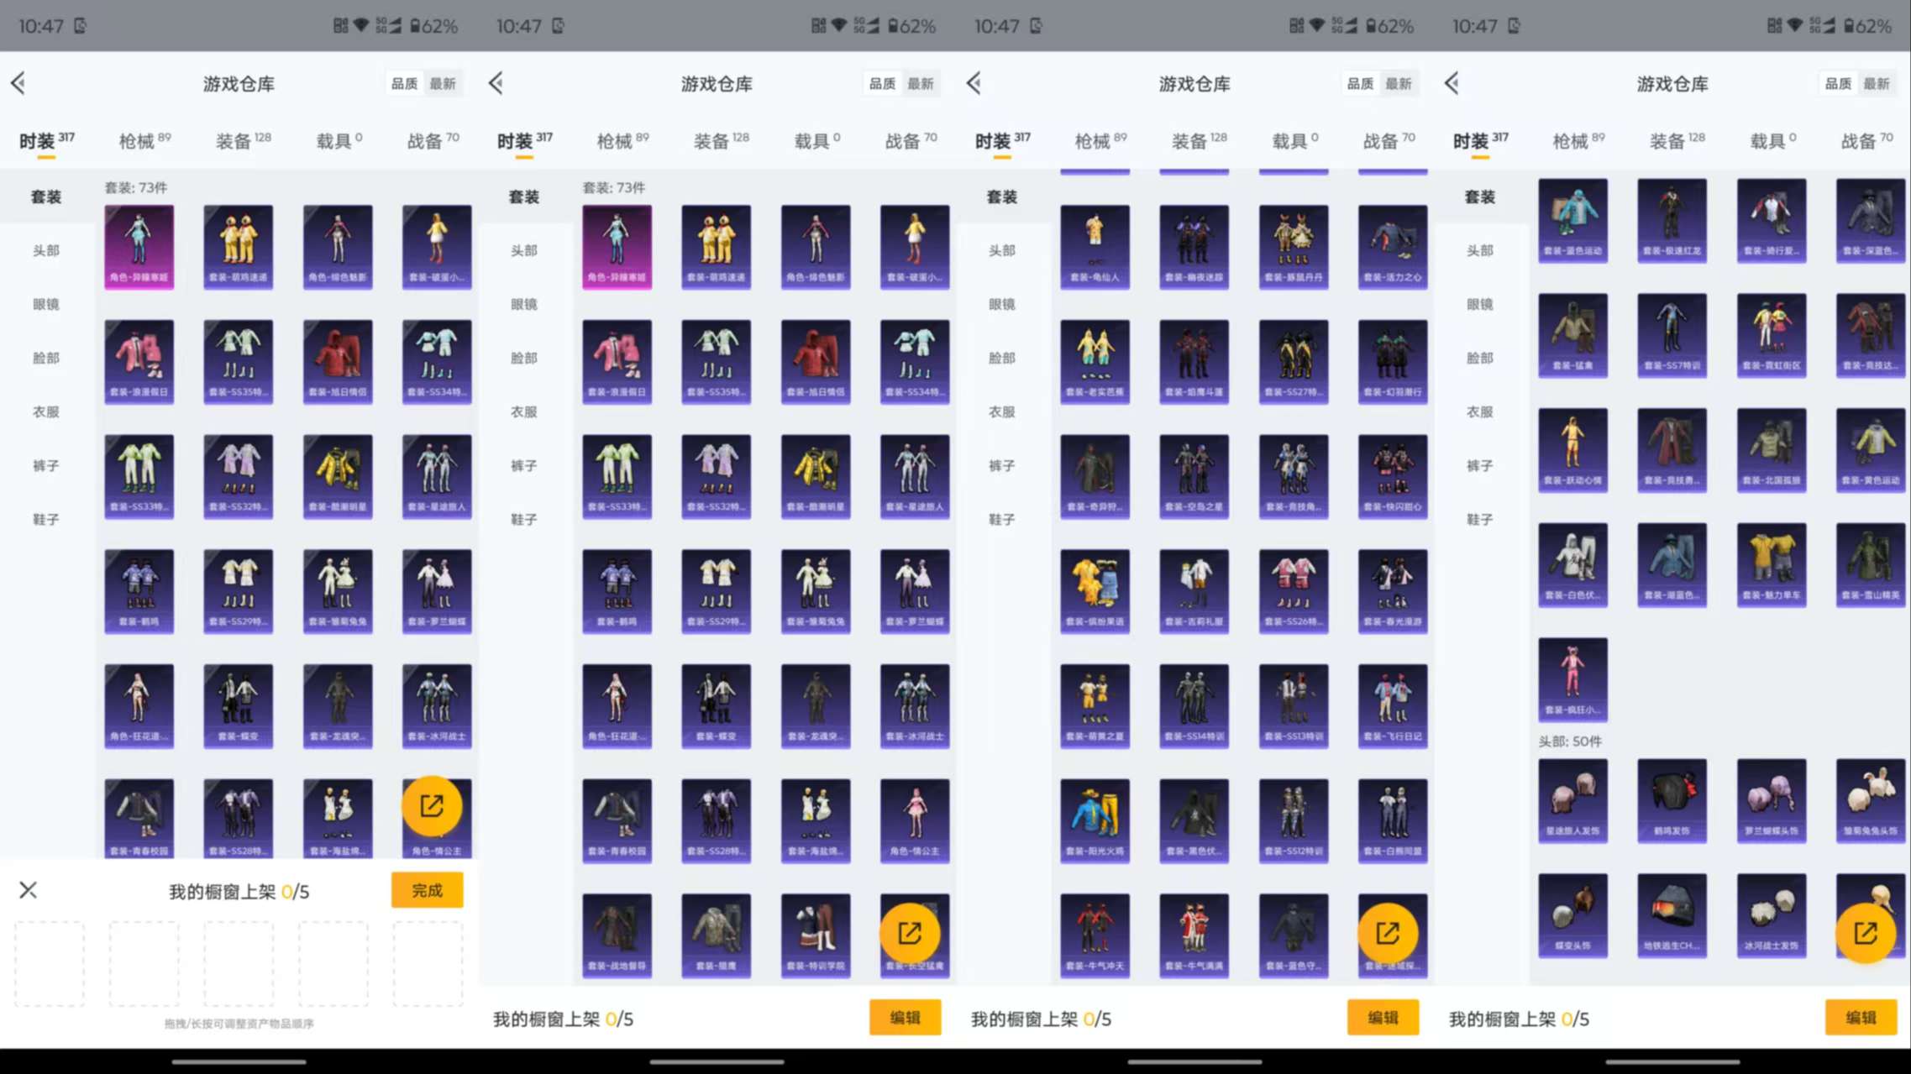Viewport: 1911px width, 1074px height.
Task: Close the 我的橱窗上架 panel with the X
Action: pyautogui.click(x=28, y=889)
